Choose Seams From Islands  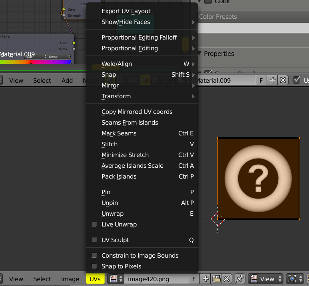(142, 123)
